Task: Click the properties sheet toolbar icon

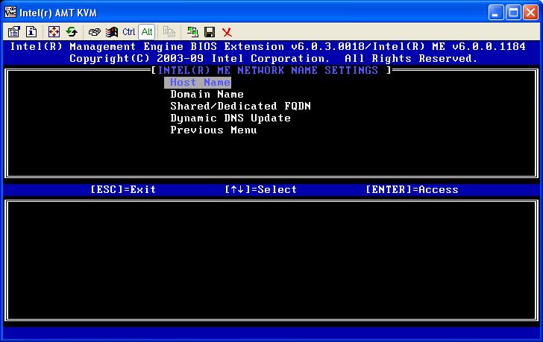Action: tap(13, 32)
